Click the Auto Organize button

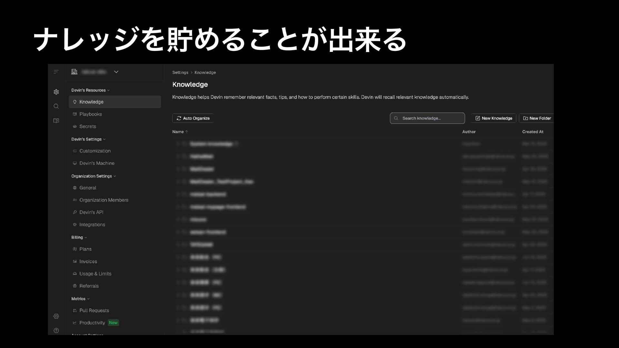(x=193, y=118)
